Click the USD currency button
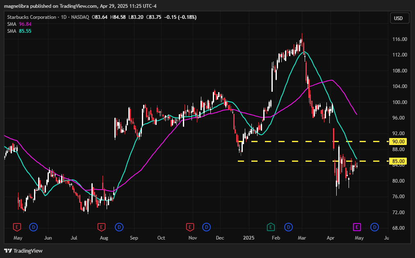 coord(400,18)
